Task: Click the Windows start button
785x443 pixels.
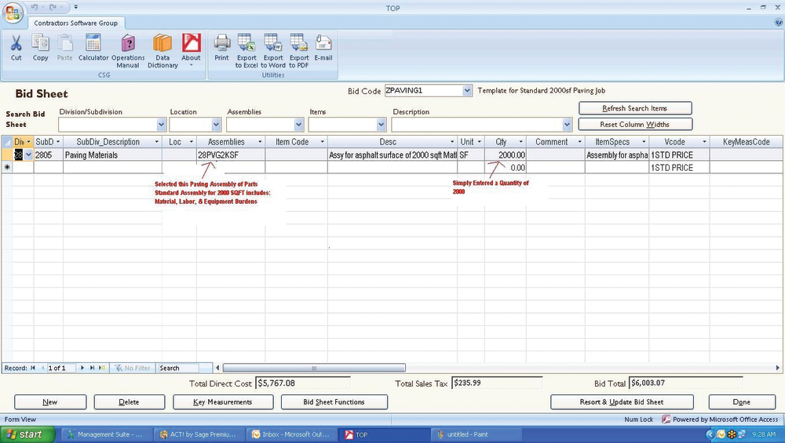Action: pos(27,434)
